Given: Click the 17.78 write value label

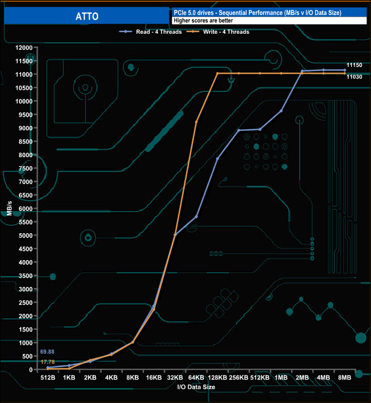Looking at the screenshot, I should click(48, 362).
